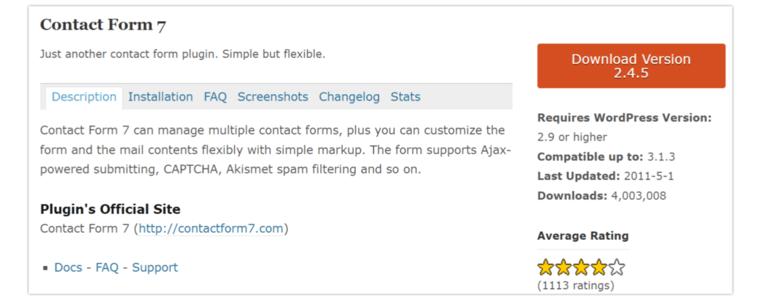This screenshot has width=761, height=300.
Task: Open the http://contactform7.com link
Action: coord(211,228)
